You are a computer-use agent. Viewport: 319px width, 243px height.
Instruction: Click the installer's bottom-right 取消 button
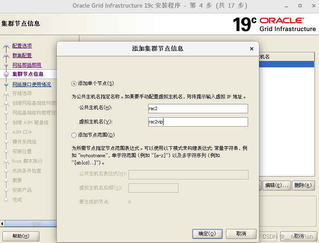click(x=298, y=236)
